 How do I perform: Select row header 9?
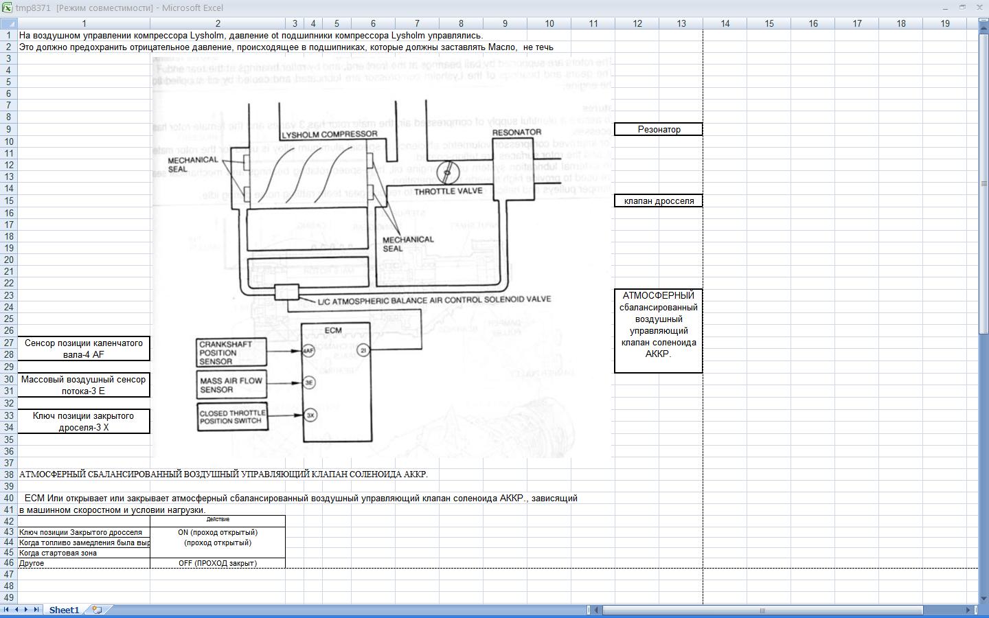pyautogui.click(x=8, y=129)
